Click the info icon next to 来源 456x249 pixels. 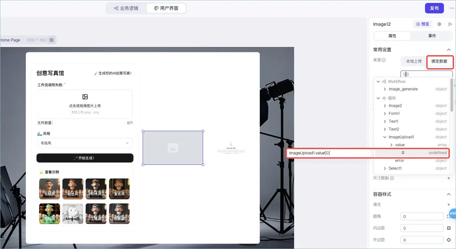pos(384,60)
